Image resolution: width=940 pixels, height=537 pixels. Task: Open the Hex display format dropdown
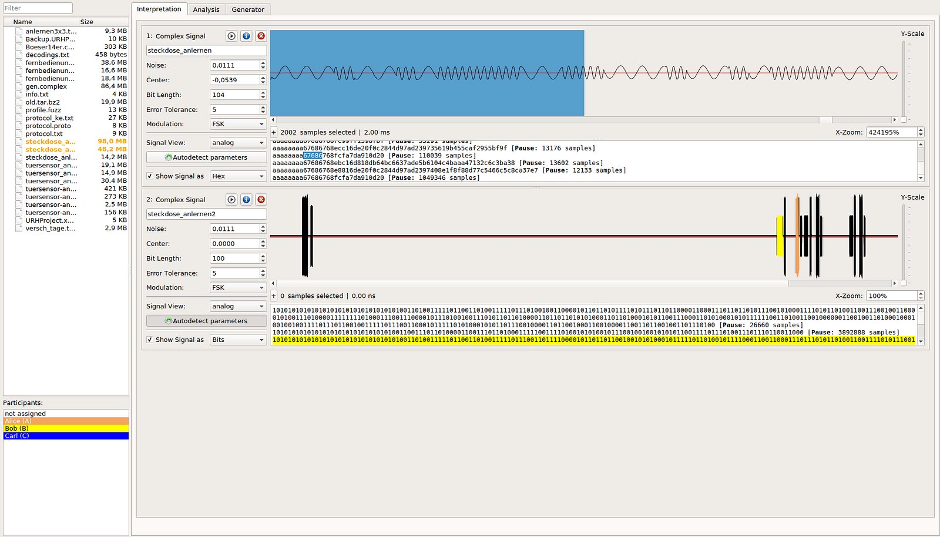point(238,176)
